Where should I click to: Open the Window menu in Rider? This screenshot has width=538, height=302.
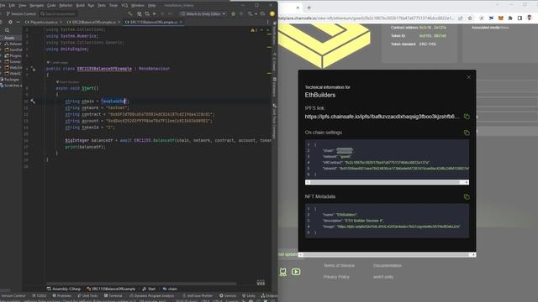pyautogui.click(x=138, y=6)
